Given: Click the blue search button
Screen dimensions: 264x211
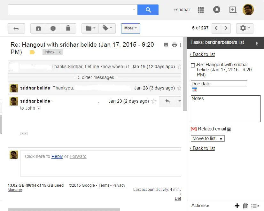Looking at the screenshot, I should pos(148,10).
